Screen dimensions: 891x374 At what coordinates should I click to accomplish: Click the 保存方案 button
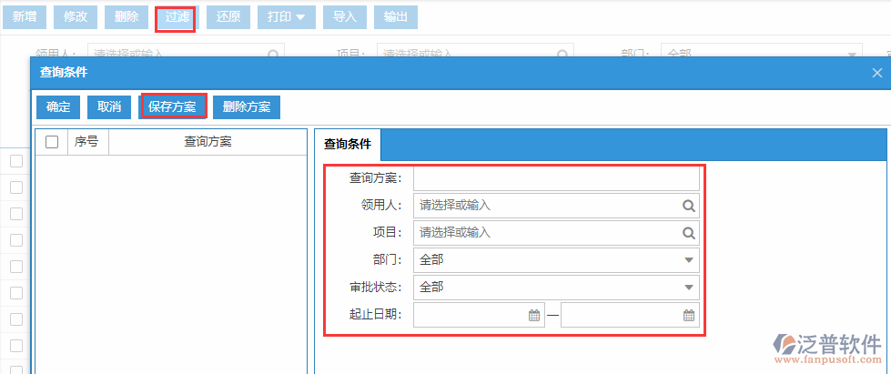click(172, 106)
